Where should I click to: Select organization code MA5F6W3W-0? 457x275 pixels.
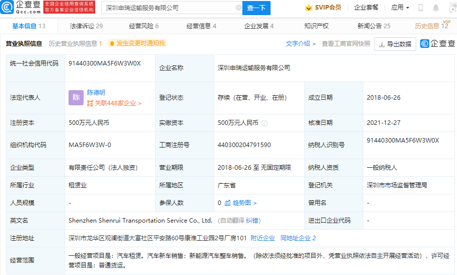click(x=90, y=145)
